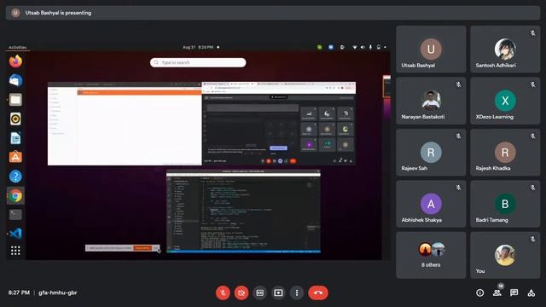
Task: Click the volume icon in Ubuntu top bar
Action: pyautogui.click(x=363, y=48)
